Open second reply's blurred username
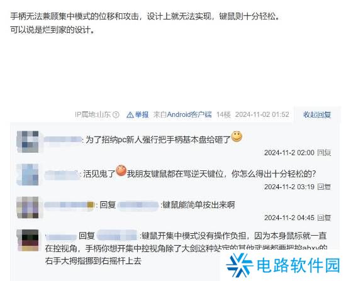Screen dimensions: 346x281 [x=62, y=174]
